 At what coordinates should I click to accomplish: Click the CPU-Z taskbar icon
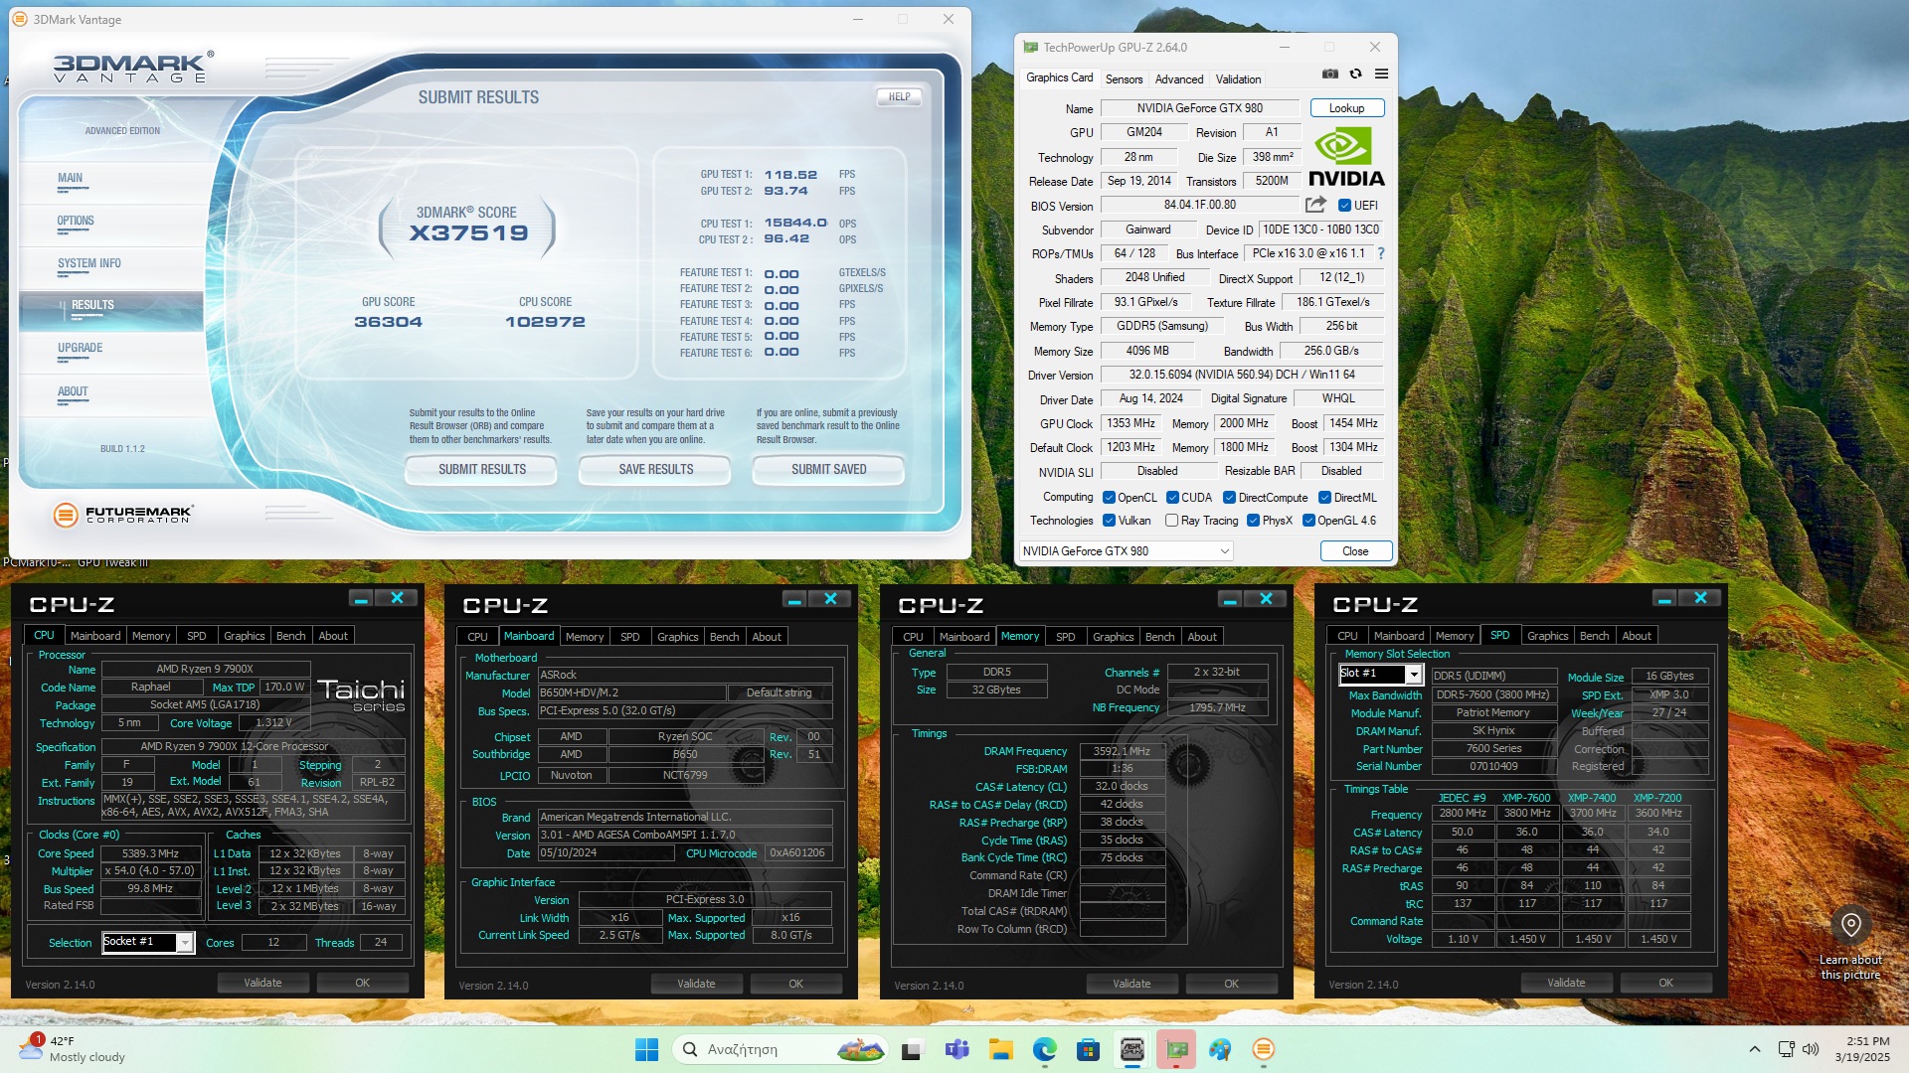coord(1131,1049)
